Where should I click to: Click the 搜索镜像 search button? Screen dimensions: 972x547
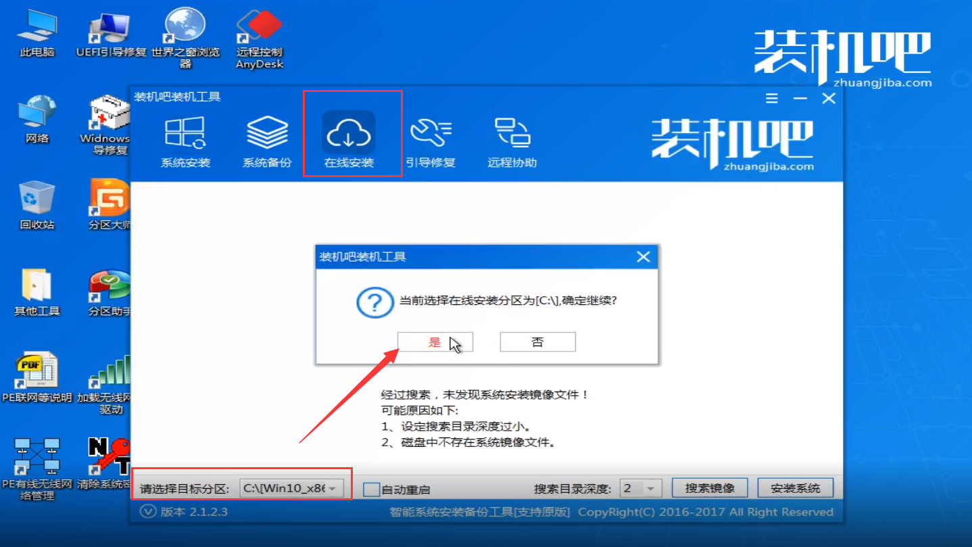click(x=709, y=487)
